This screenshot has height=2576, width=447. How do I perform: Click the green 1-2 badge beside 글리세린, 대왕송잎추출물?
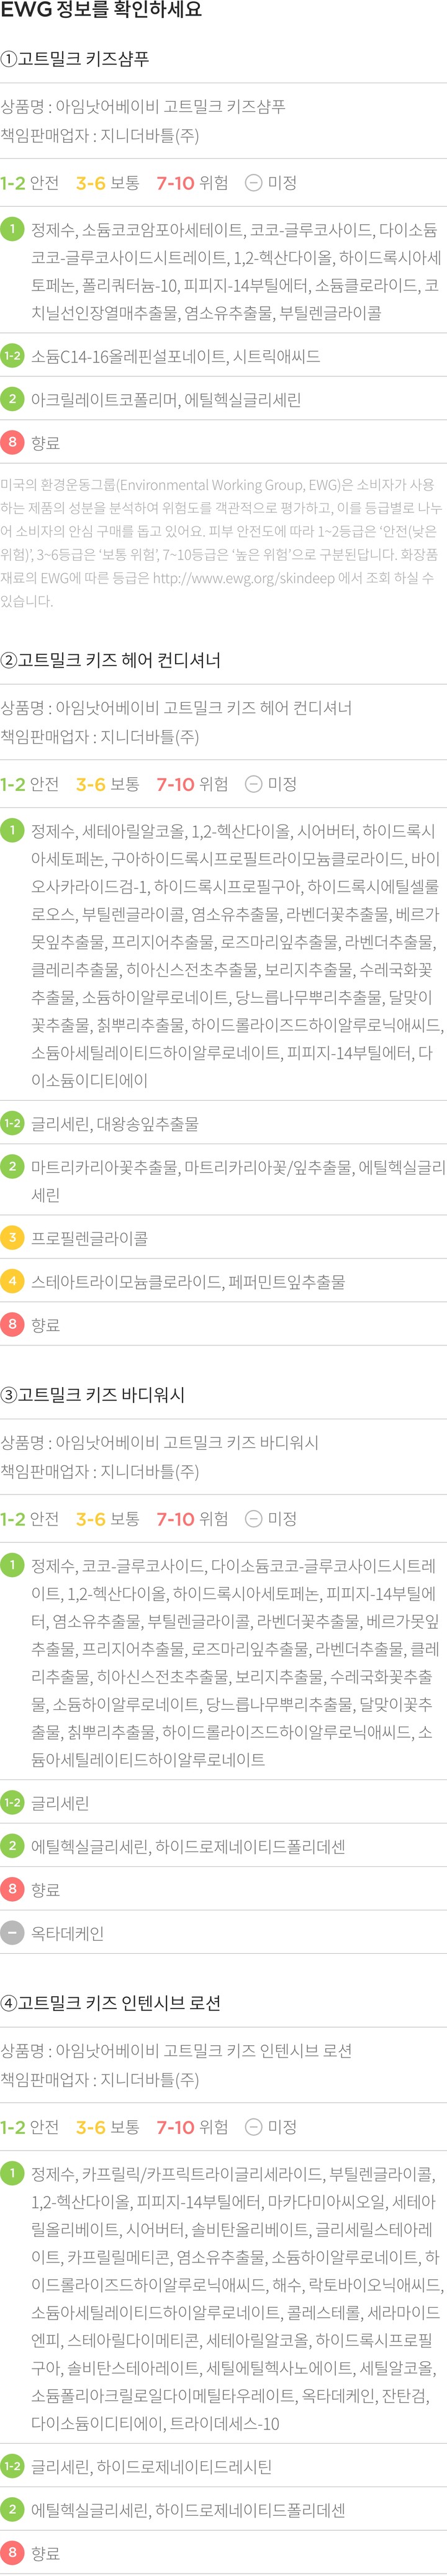tap(12, 1123)
